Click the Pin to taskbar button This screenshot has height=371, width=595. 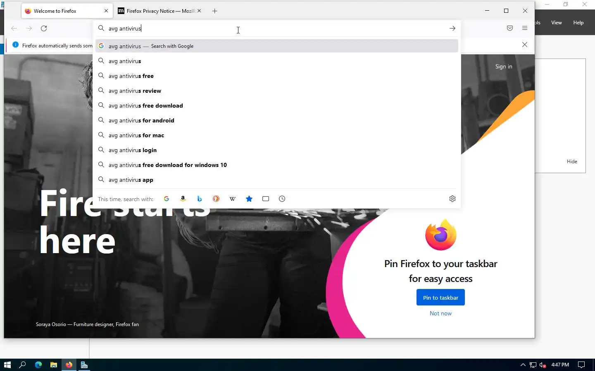pos(440,298)
